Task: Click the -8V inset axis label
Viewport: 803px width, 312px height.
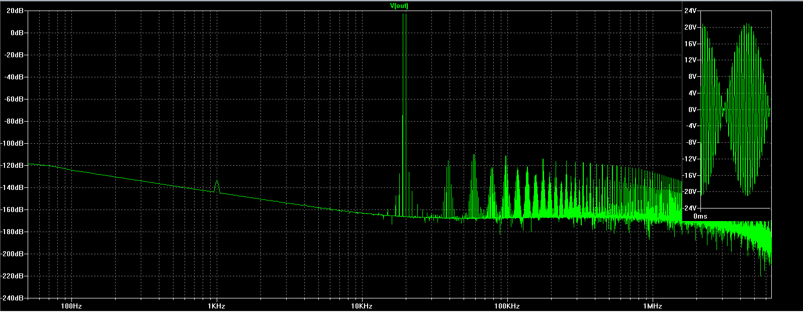Action: [x=691, y=142]
